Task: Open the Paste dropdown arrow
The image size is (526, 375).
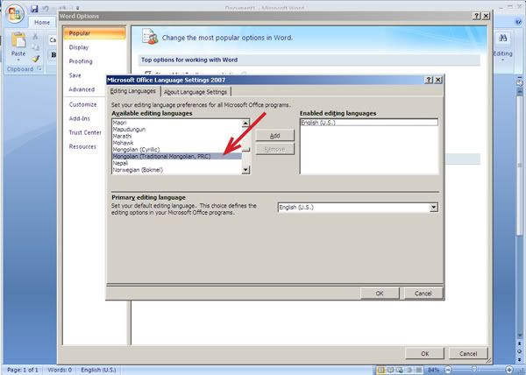Action: [x=17, y=58]
